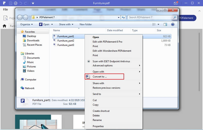Select Favorites in navigation pane
203x130 pixels.
(30, 32)
